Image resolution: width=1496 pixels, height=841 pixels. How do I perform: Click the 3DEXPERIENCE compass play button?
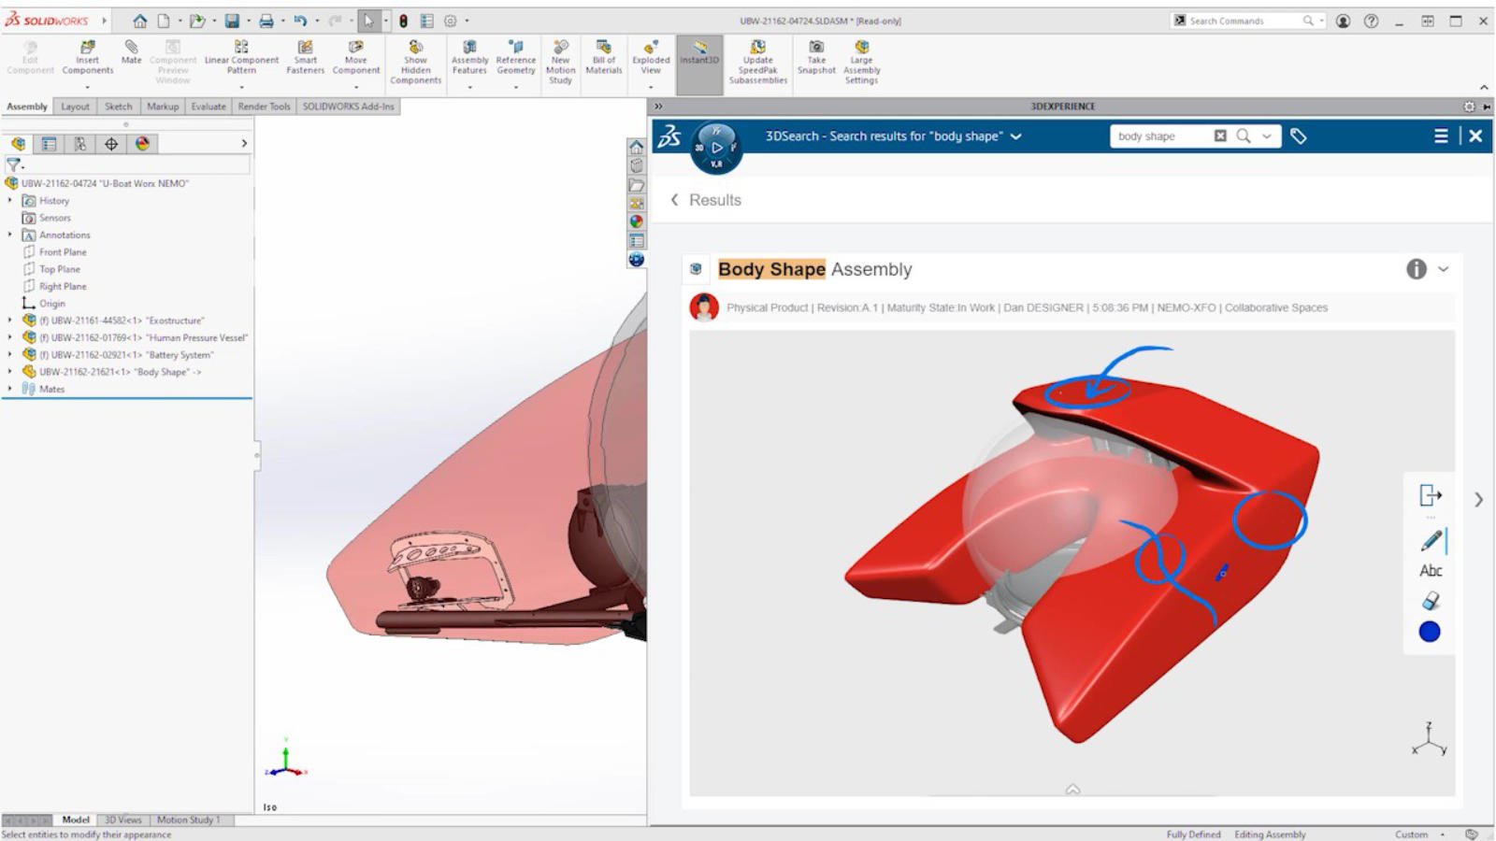pyautogui.click(x=716, y=148)
